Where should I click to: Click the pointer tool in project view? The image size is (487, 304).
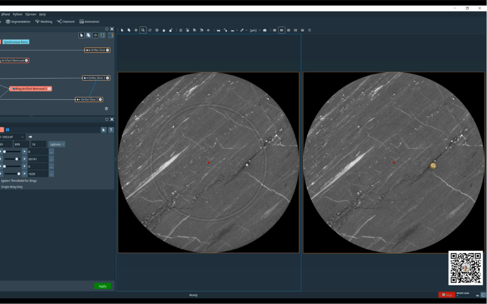[81, 35]
